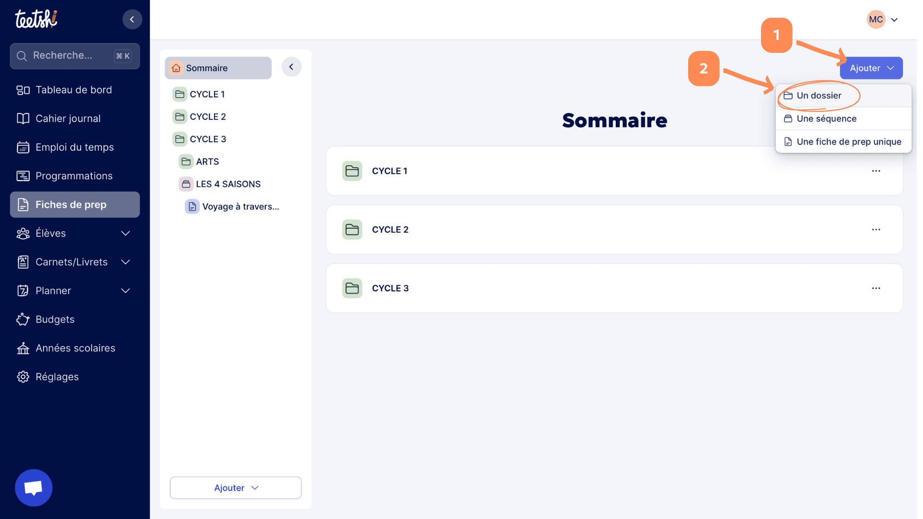Viewport: 923px width, 519px height.
Task: Click the Réglages gear icon
Action: (x=23, y=377)
